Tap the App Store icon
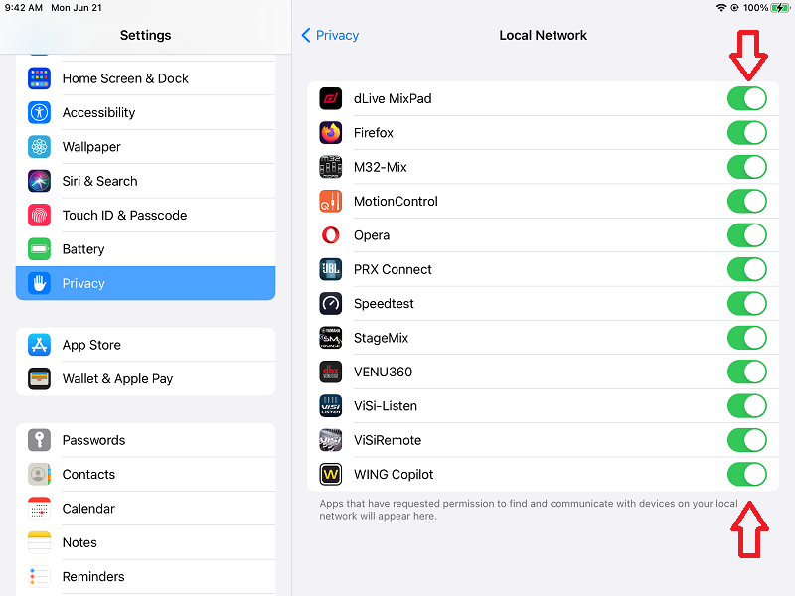 click(x=39, y=345)
